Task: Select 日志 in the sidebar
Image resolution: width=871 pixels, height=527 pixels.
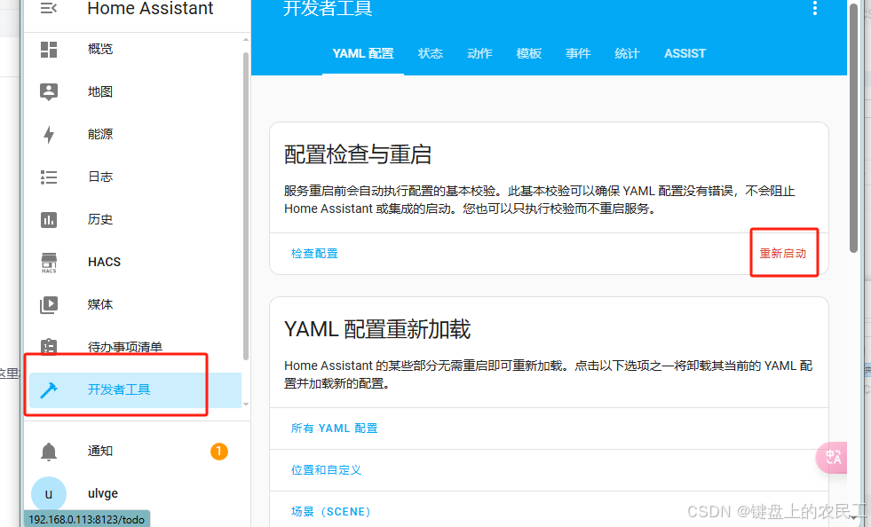Action: click(x=100, y=177)
